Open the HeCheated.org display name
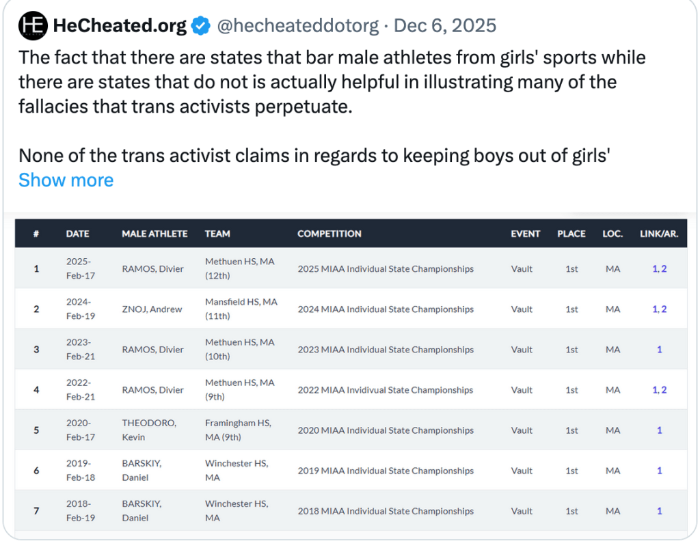Screen dimensions: 700x541 [x=120, y=26]
